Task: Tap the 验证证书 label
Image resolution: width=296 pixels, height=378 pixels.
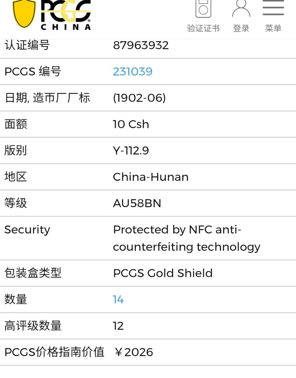Action: (x=203, y=28)
